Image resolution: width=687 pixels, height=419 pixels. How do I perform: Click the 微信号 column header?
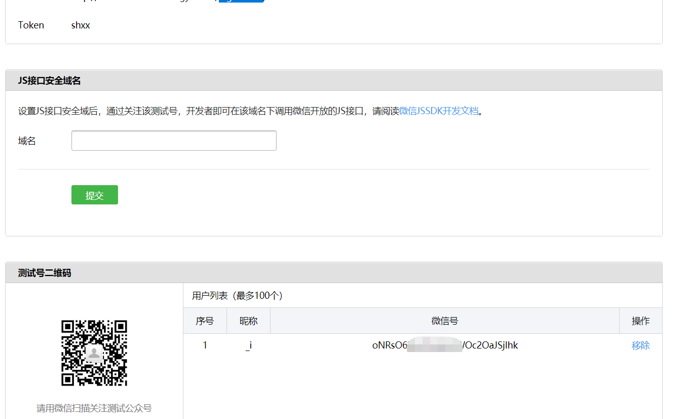(x=445, y=321)
